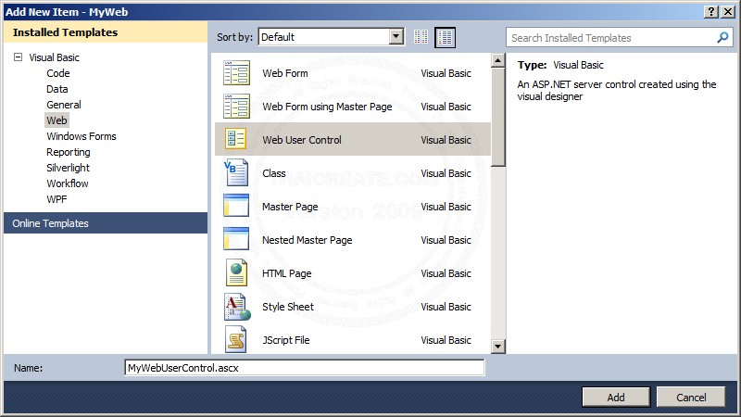
Task: Open the Online Templates section
Action: (x=106, y=222)
